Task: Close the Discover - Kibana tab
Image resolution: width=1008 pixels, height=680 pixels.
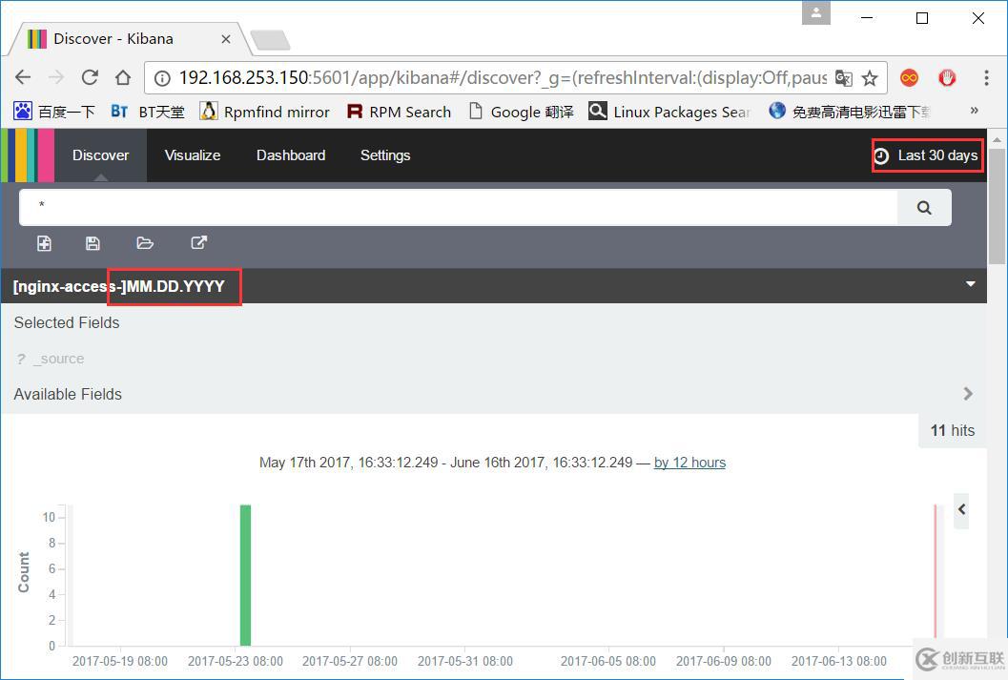Action: point(226,39)
